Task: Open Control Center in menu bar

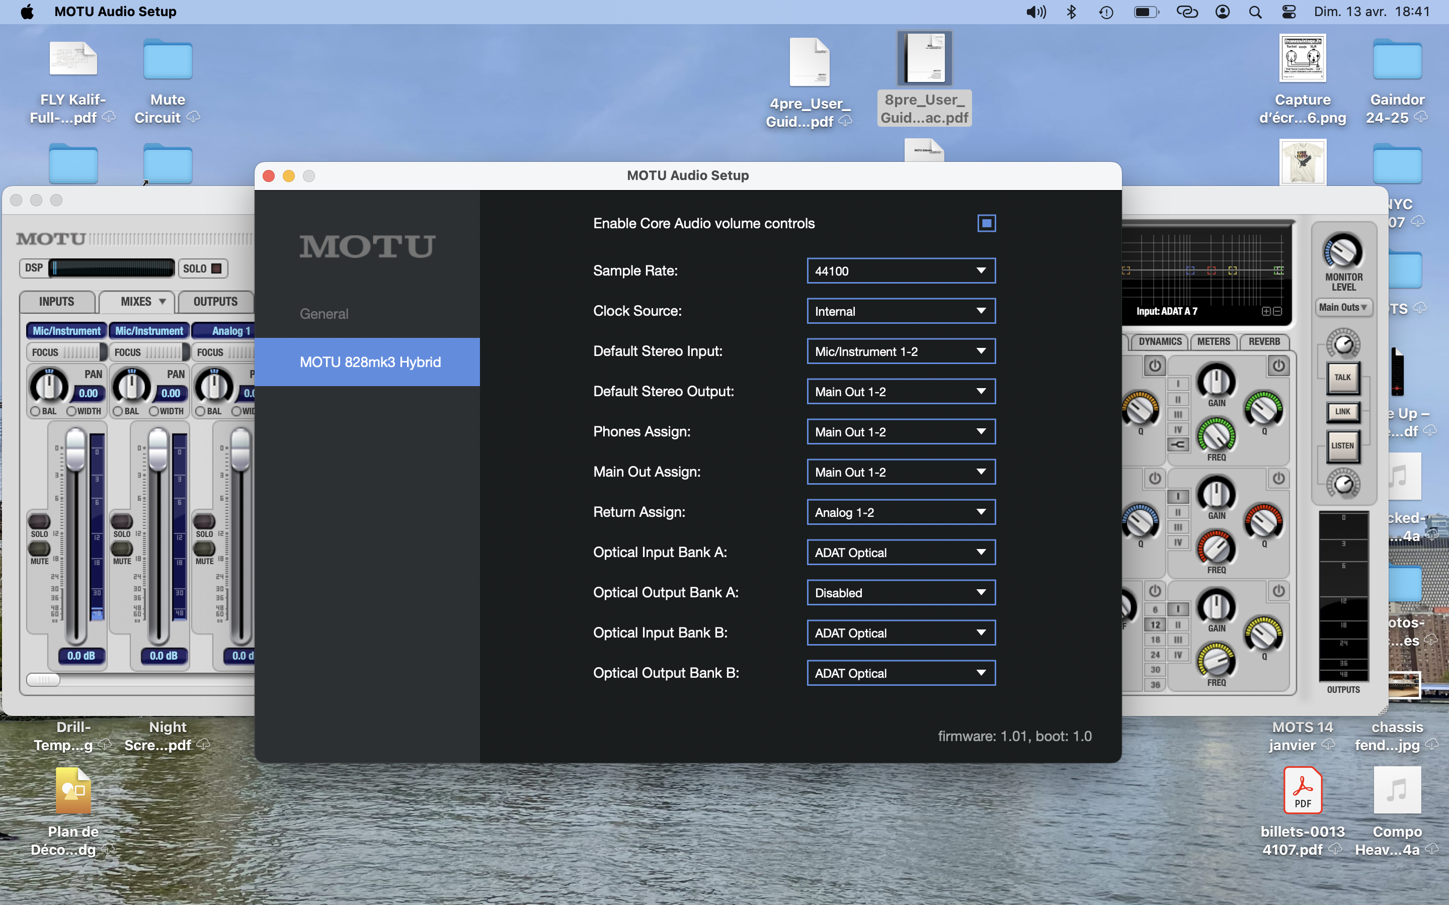Action: coord(1289,12)
